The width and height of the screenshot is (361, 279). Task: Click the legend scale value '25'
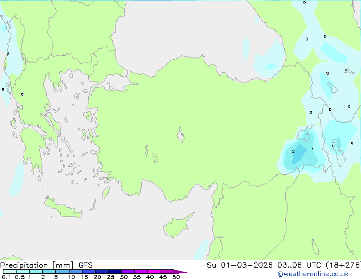coord(110,277)
